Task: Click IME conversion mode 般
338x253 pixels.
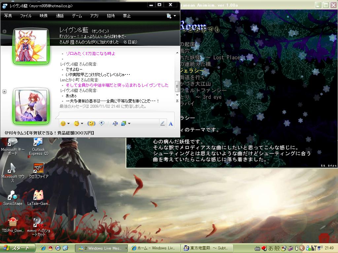Action: point(277,248)
